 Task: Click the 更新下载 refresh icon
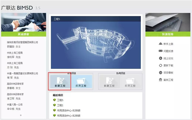click(x=160, y=65)
